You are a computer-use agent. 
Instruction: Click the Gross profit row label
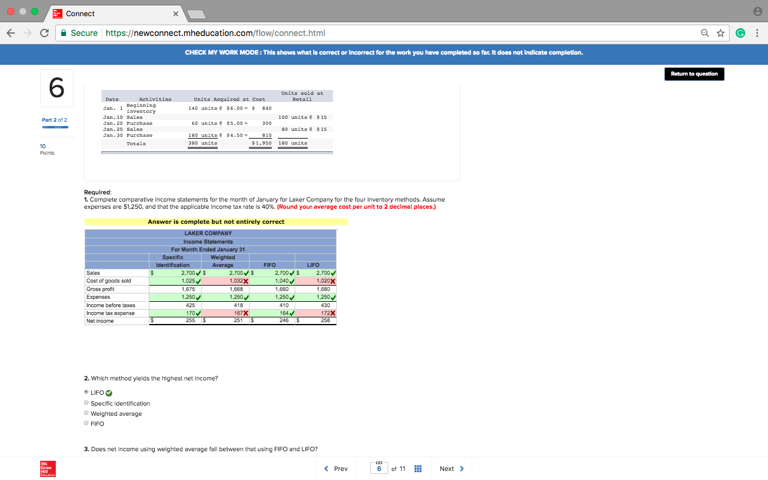pos(100,289)
